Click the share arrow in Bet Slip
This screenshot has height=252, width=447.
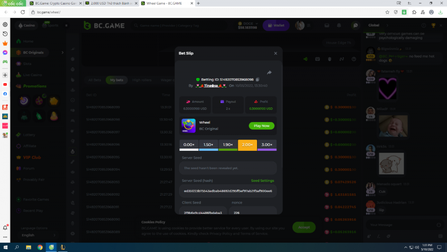(269, 73)
